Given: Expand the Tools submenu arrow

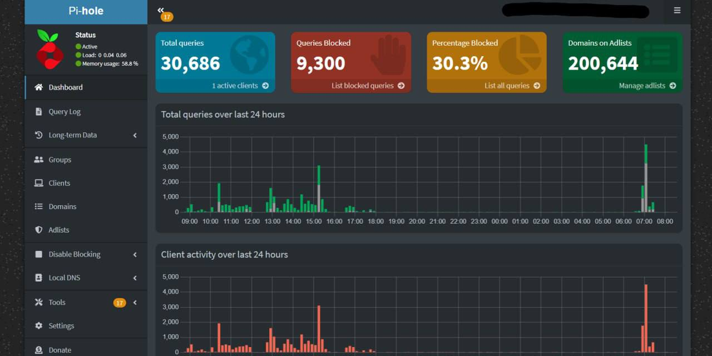Looking at the screenshot, I should coord(135,303).
